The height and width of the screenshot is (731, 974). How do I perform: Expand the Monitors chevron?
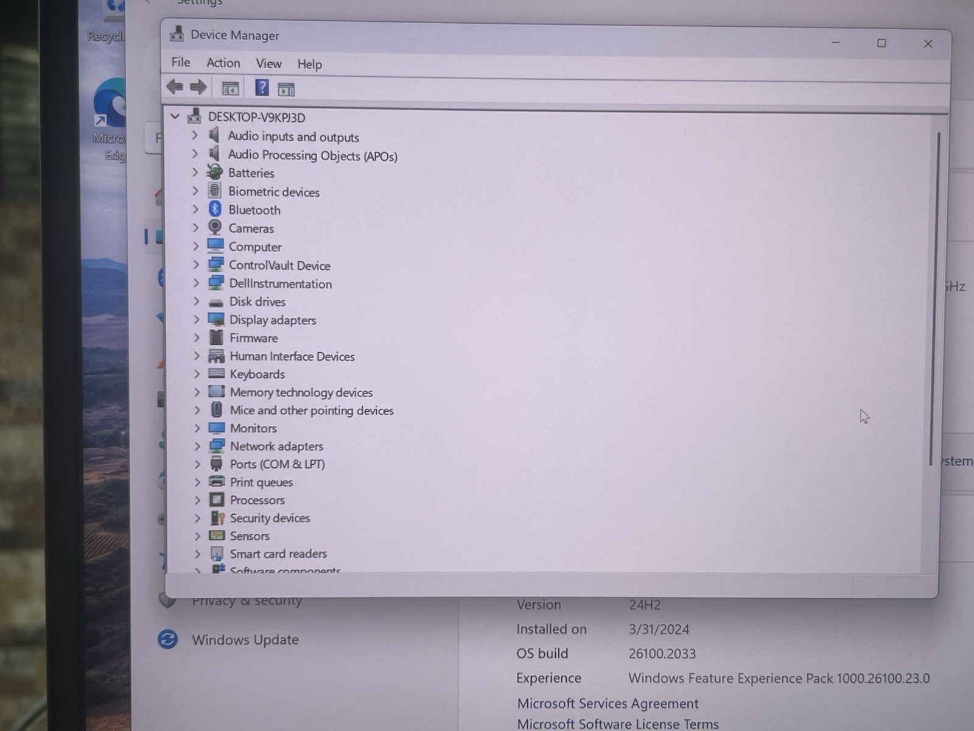(197, 428)
